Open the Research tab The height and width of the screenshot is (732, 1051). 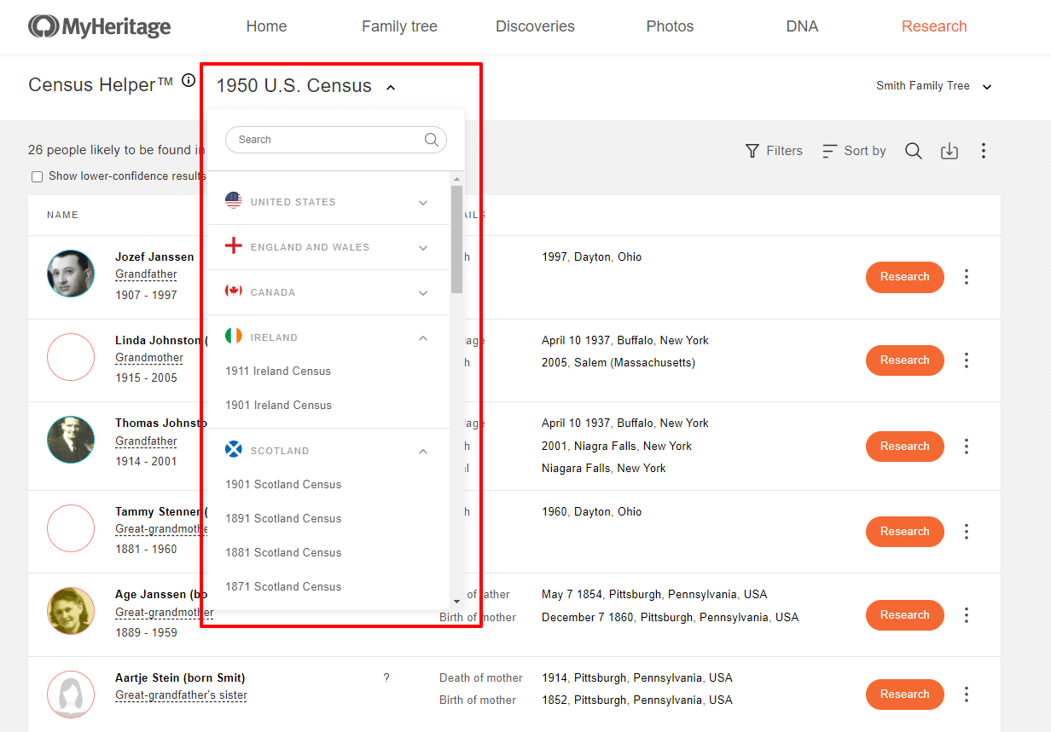click(934, 26)
